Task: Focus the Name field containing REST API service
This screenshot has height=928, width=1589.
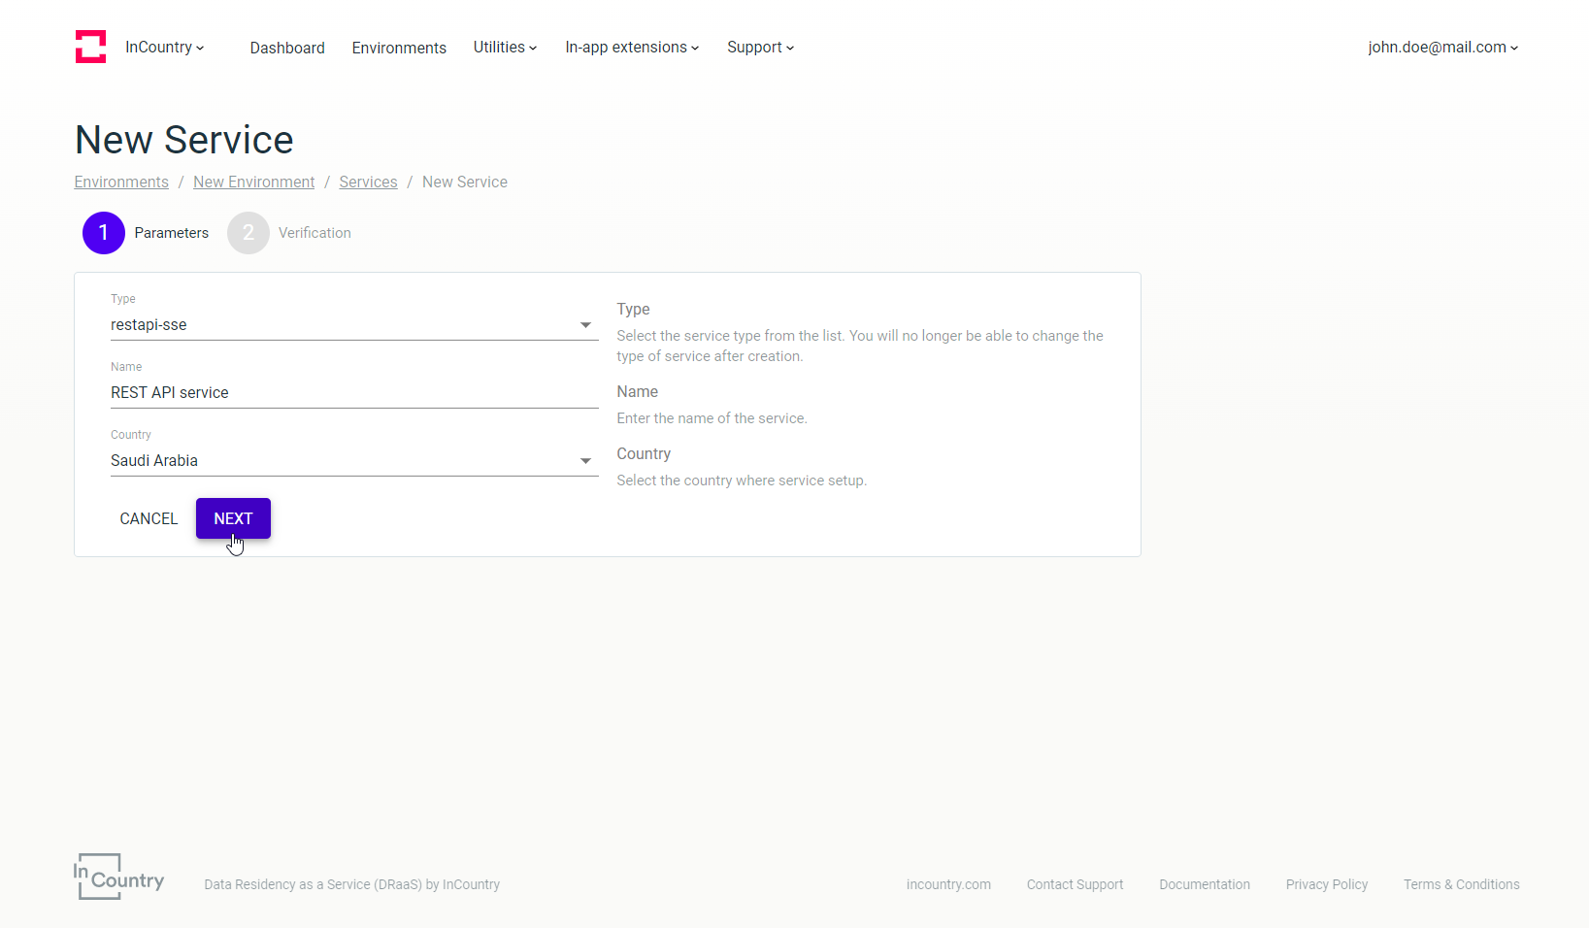Action: point(352,393)
